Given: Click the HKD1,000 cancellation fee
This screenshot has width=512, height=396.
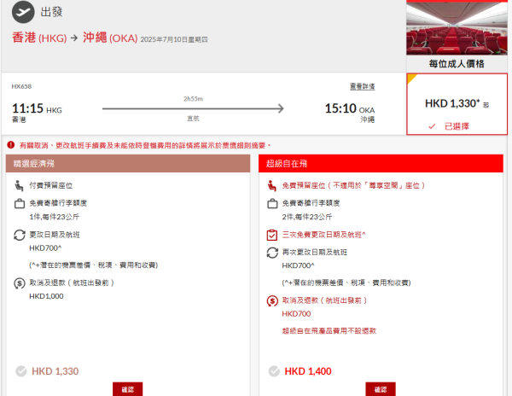Looking at the screenshot, I should point(46,296).
